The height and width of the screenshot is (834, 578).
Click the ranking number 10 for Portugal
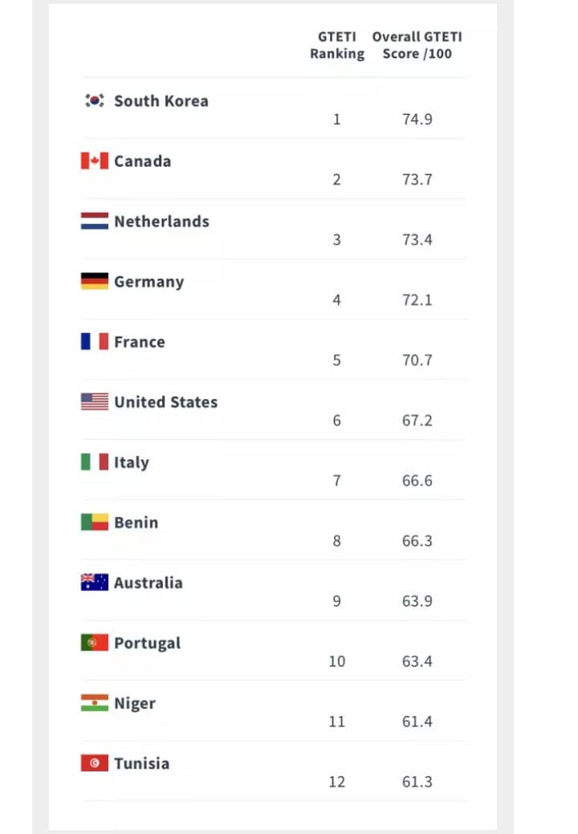pyautogui.click(x=337, y=661)
